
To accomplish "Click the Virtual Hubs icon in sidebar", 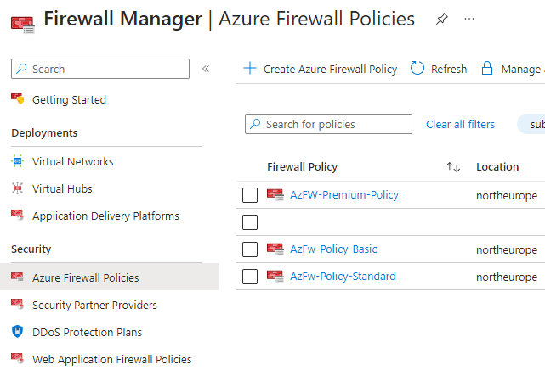I will tap(18, 188).
